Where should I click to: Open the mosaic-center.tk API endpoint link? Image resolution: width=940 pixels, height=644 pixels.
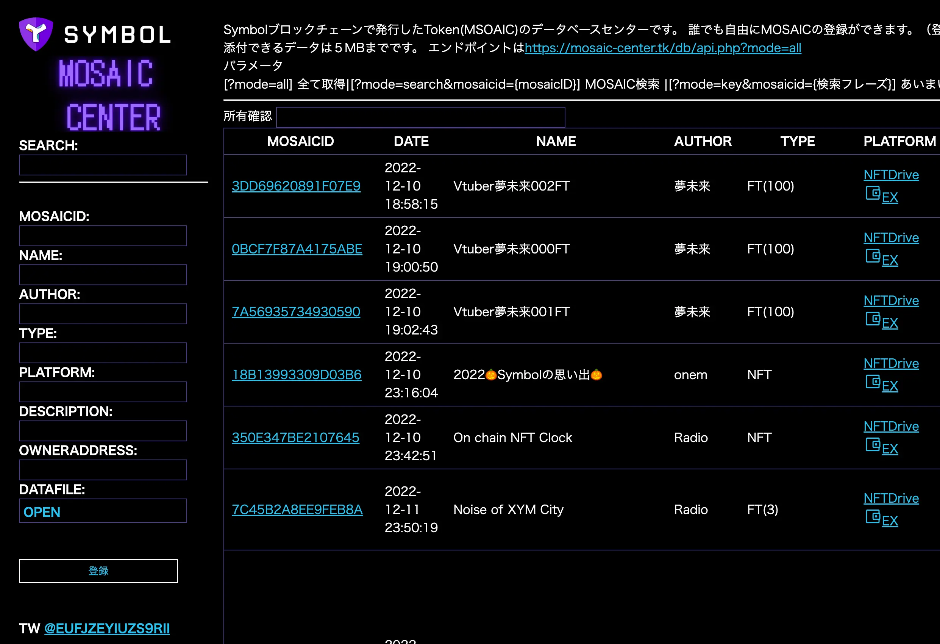click(663, 48)
